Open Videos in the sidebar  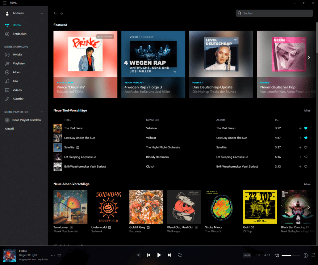(x=17, y=90)
